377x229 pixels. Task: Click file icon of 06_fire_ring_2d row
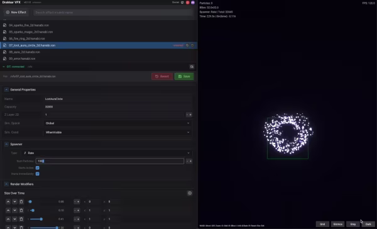pyautogui.click(x=4, y=38)
